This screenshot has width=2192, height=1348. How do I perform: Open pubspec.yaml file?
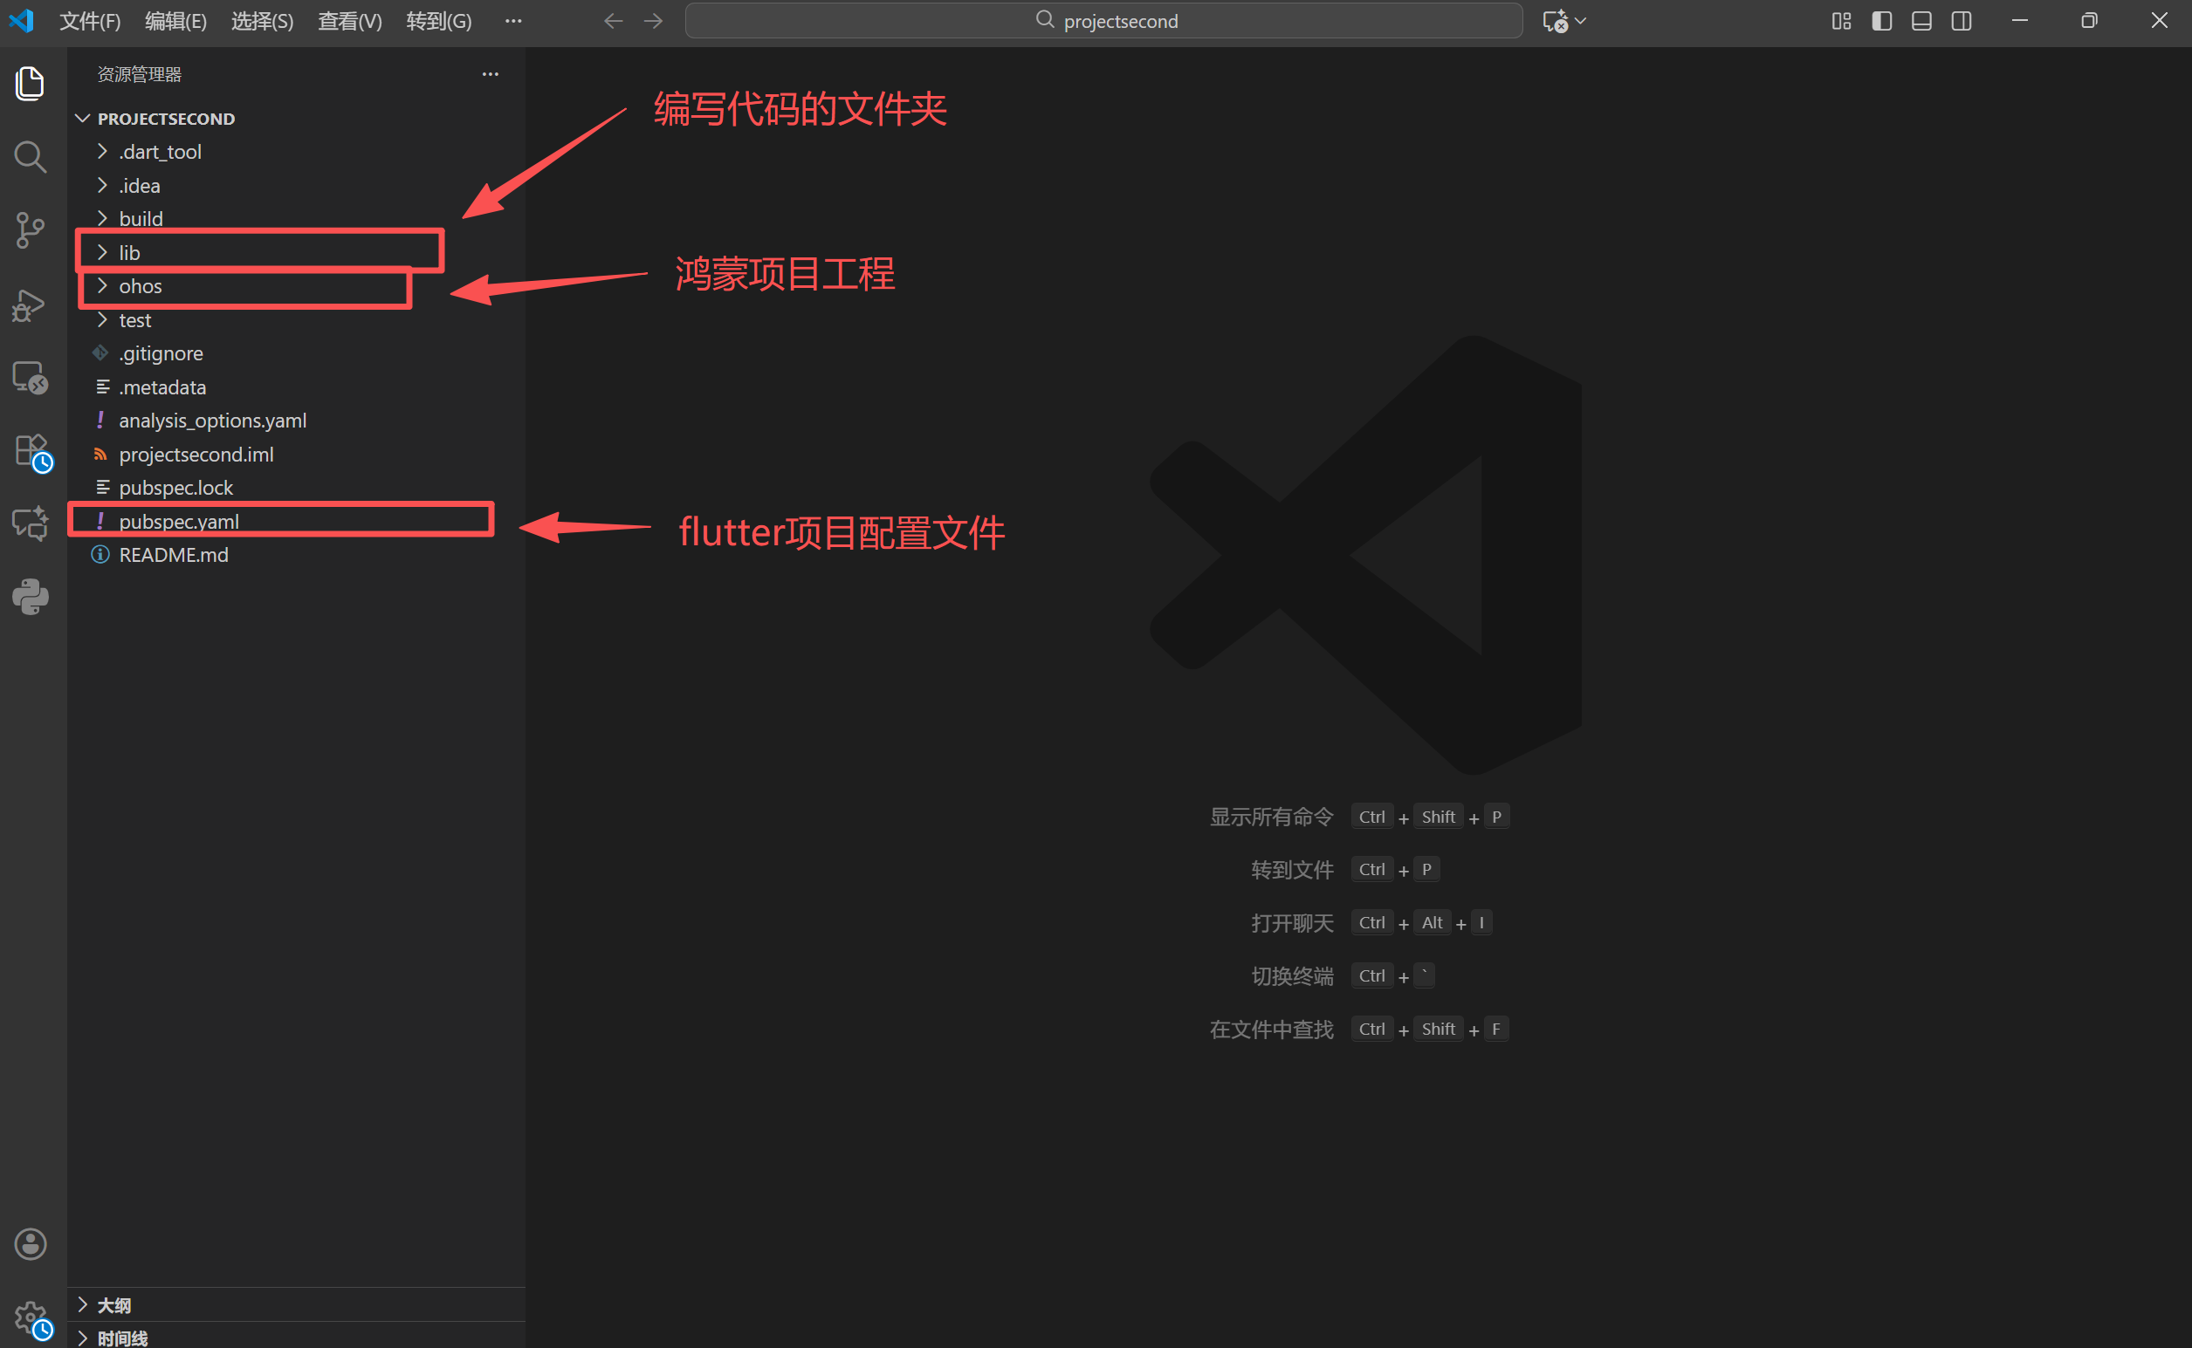point(178,522)
